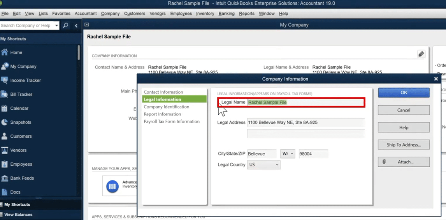Screen dimensions: 446x220
Task: Click the pencil edit icon for company information
Action: pos(421,54)
